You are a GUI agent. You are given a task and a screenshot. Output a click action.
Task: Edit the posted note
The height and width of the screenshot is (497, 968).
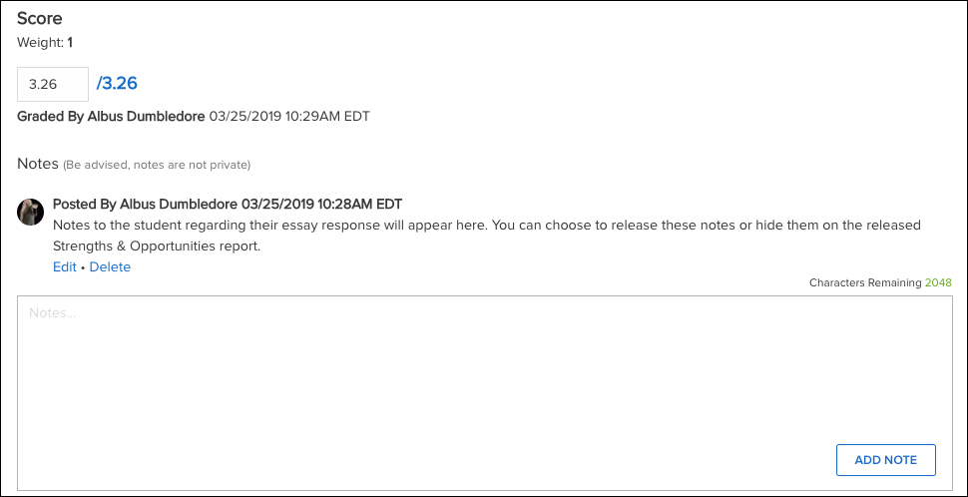[x=65, y=266]
